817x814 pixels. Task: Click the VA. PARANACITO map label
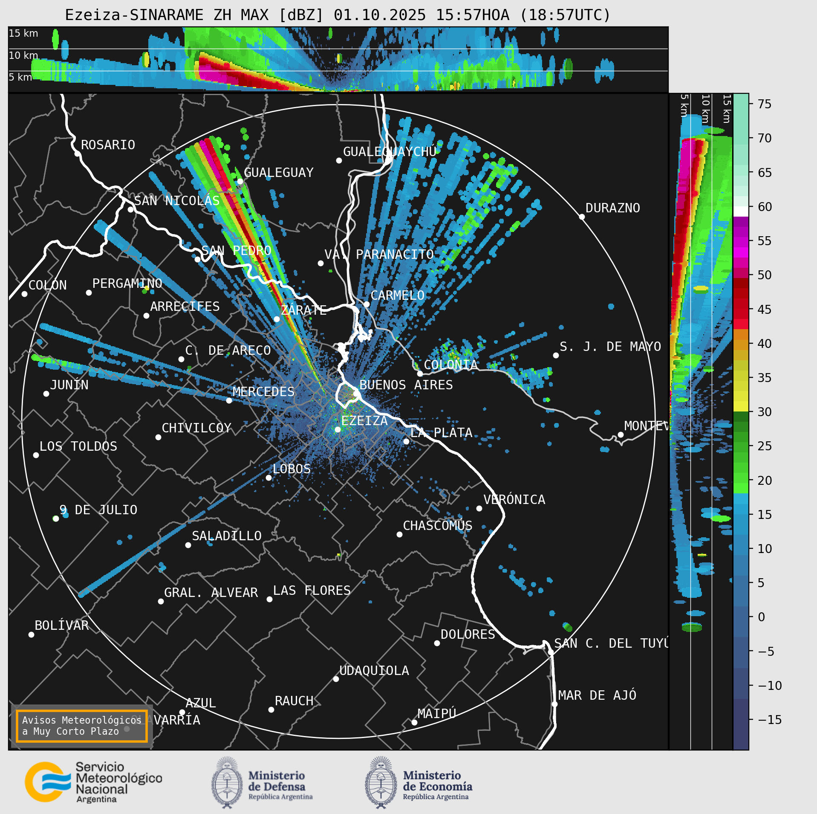(x=379, y=254)
